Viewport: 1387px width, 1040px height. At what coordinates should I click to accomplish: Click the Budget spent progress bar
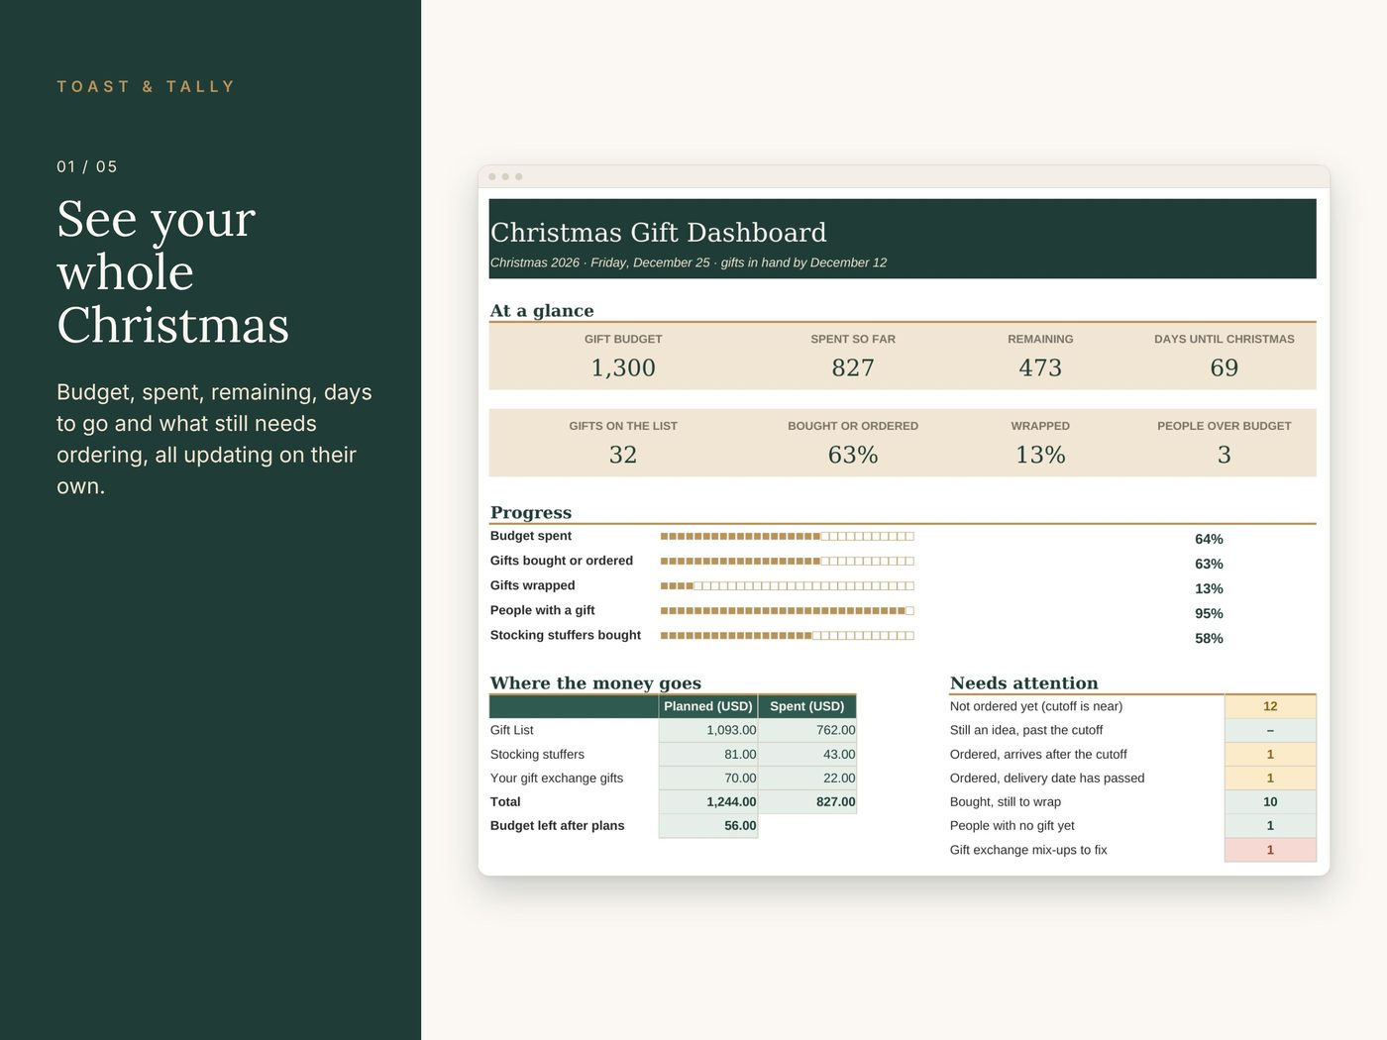[x=787, y=536]
